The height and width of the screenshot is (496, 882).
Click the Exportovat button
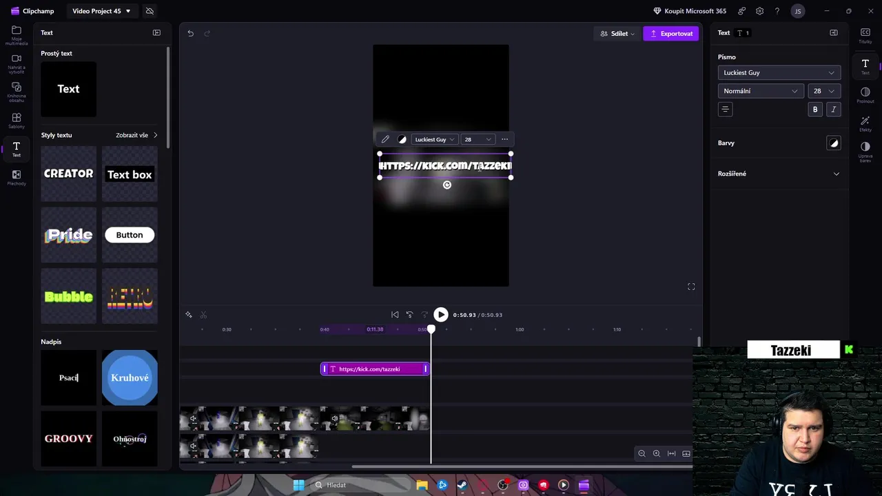(671, 34)
